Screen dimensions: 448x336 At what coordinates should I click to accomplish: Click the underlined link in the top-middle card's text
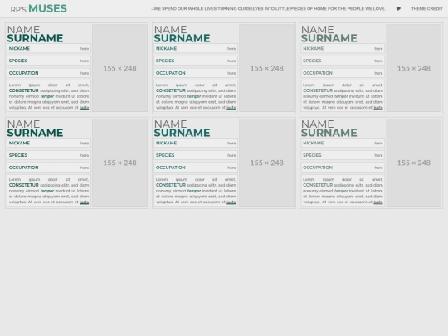pos(231,108)
